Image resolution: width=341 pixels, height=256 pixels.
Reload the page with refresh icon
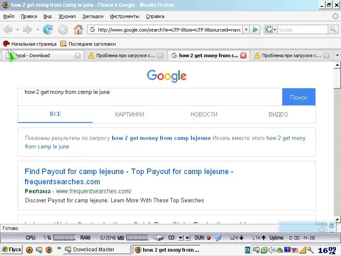click(48, 29)
